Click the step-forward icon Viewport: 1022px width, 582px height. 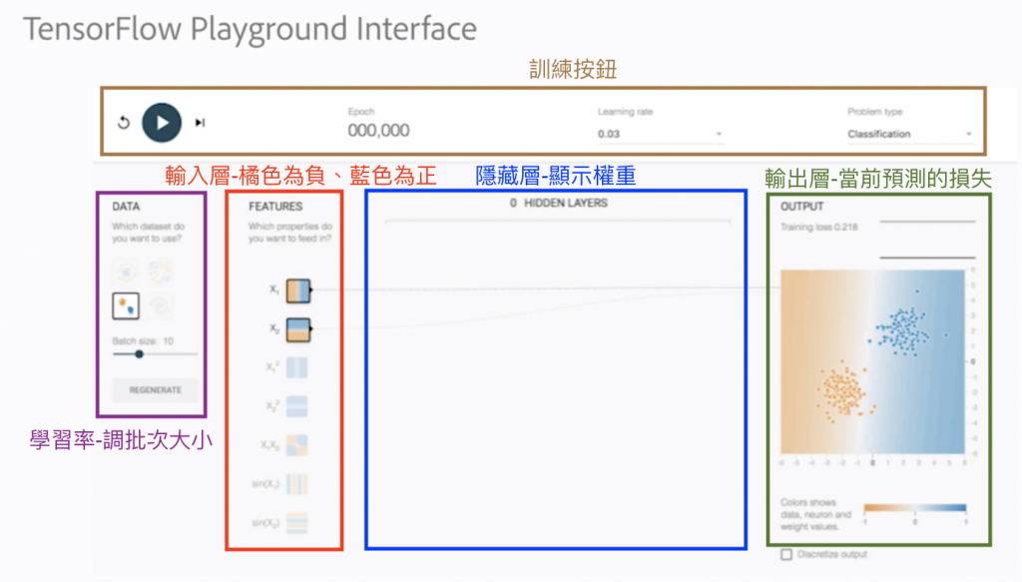click(200, 123)
